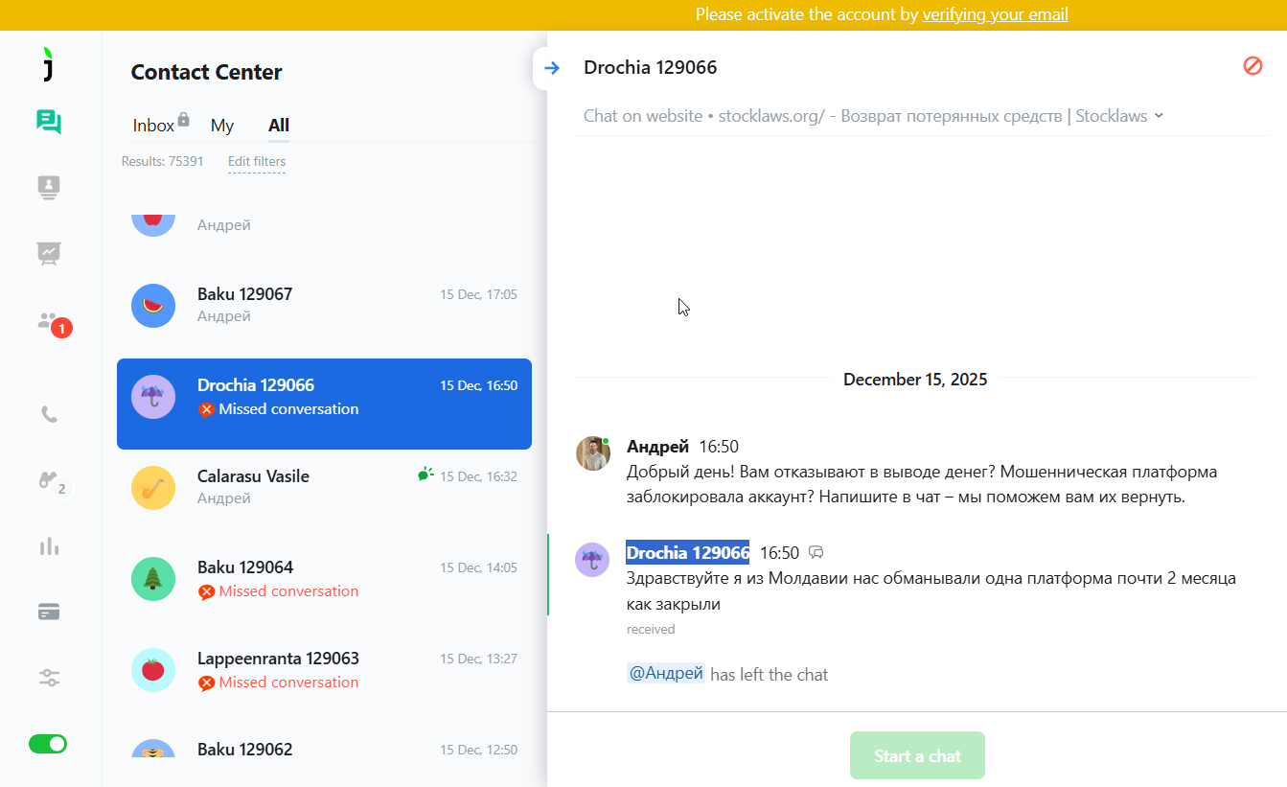Click the highlighted Drochia 129066 sender name

688,552
